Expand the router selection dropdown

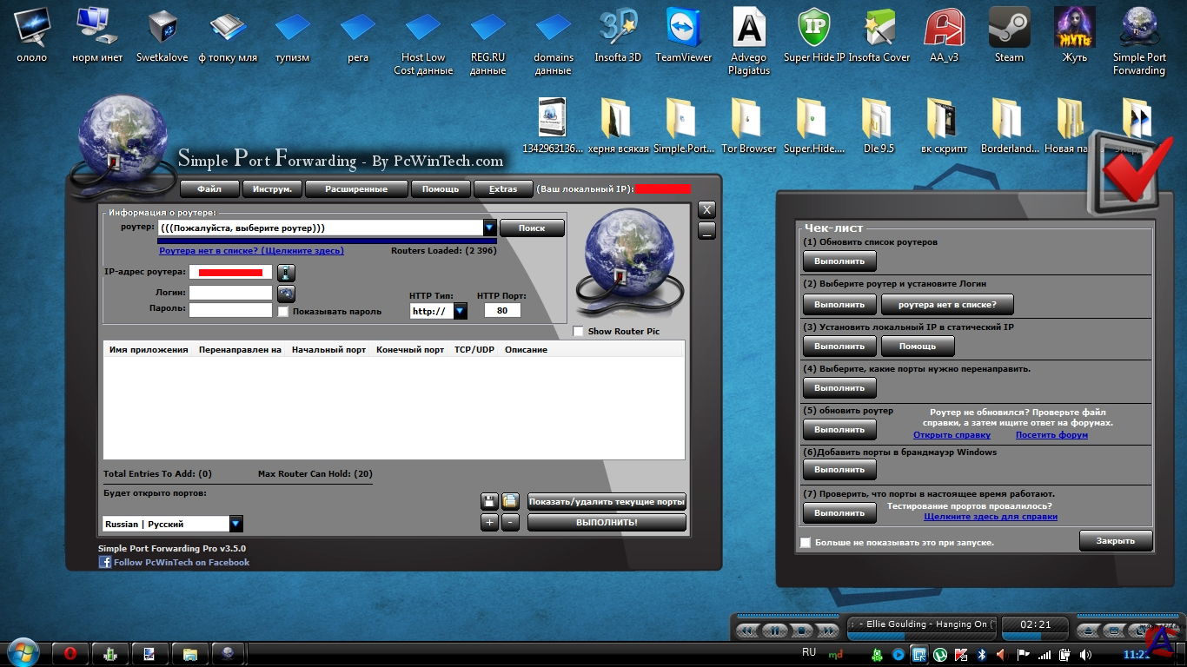click(x=489, y=228)
